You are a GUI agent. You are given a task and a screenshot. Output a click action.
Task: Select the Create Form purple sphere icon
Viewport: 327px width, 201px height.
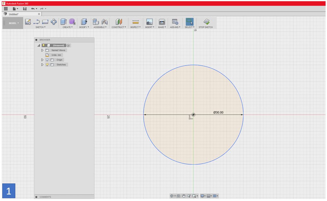coord(72,22)
